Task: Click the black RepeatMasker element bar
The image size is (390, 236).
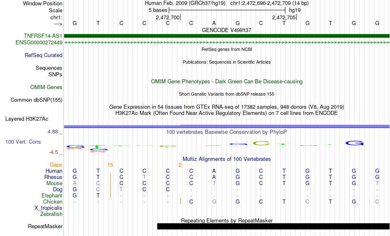Action: [x=273, y=226]
